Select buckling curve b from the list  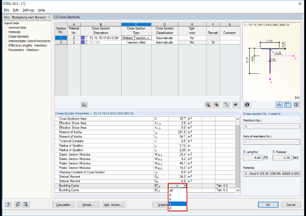coord(178,199)
